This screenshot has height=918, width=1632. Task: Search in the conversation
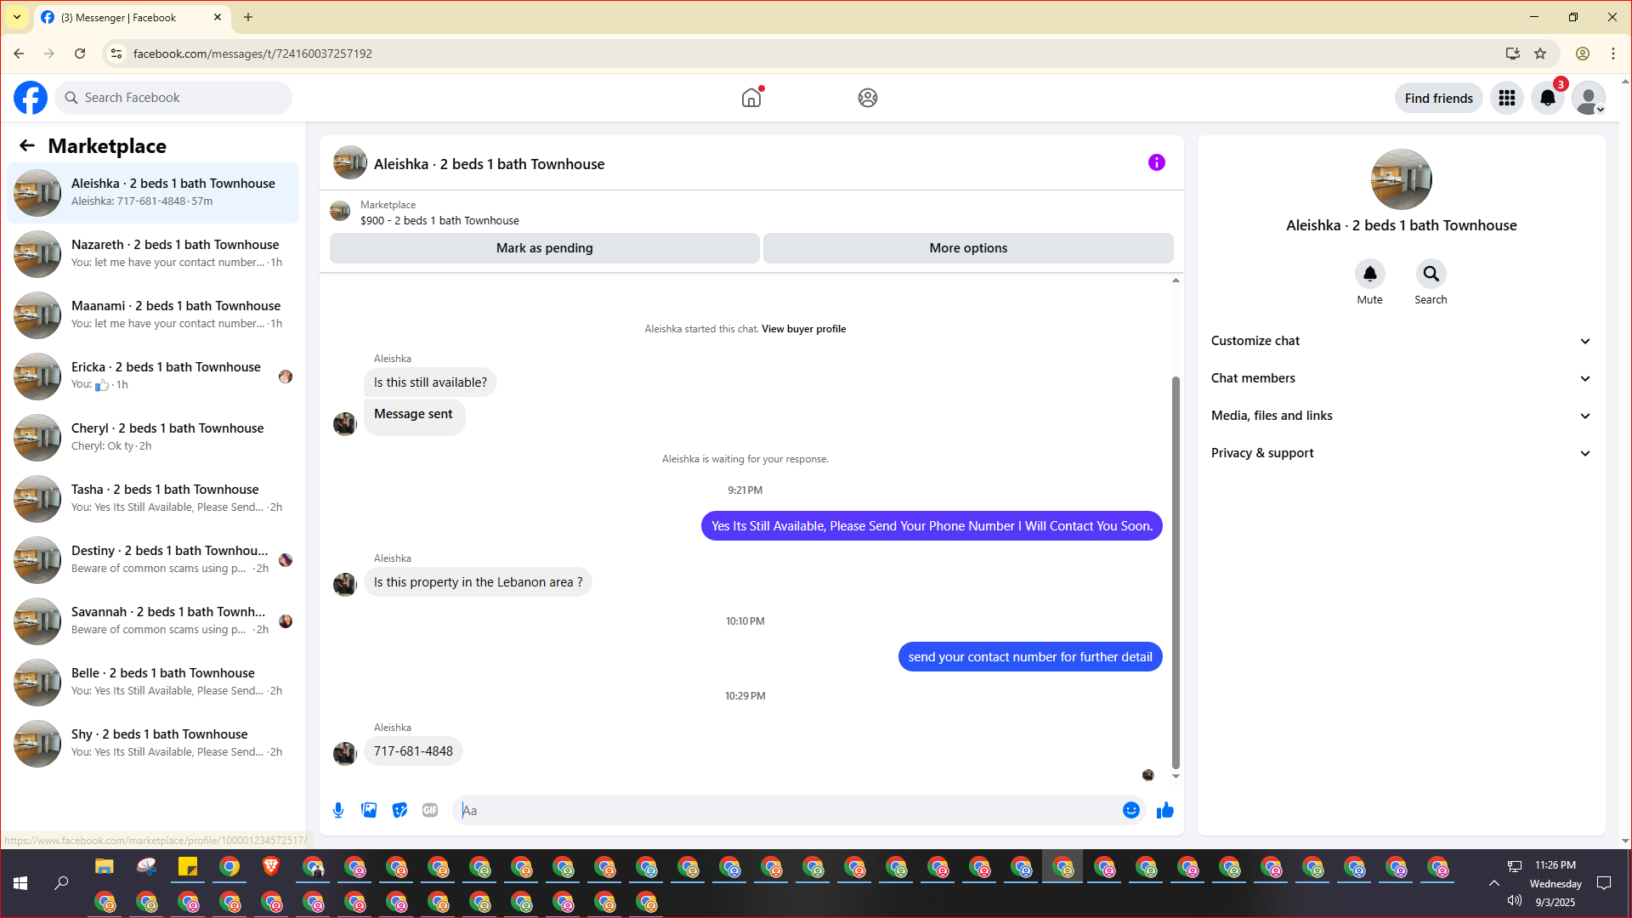click(x=1431, y=274)
